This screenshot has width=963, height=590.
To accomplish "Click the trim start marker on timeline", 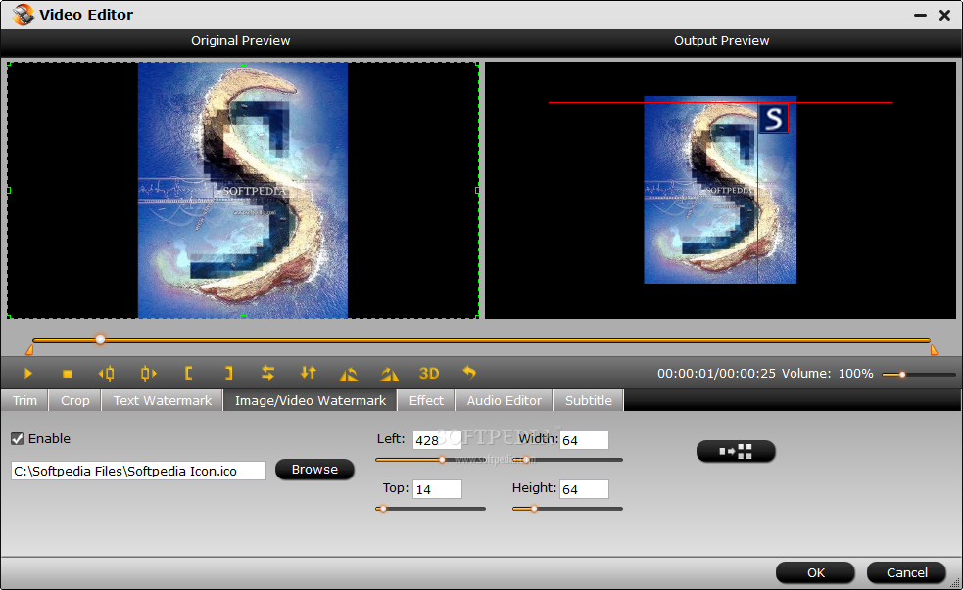I will pos(28,350).
